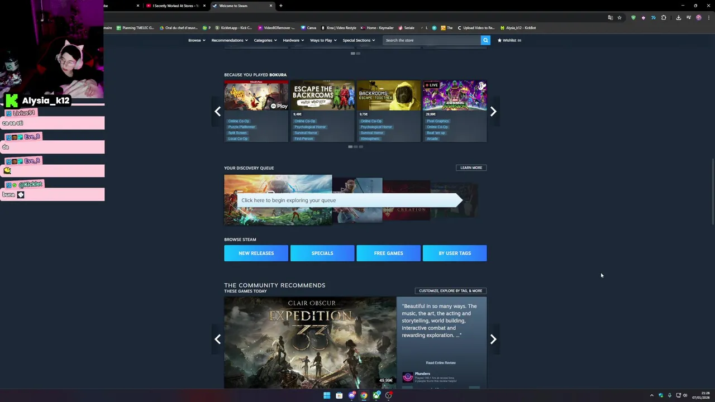
Task: Open the LIVE Cosmic game thumbnail
Action: [455, 95]
